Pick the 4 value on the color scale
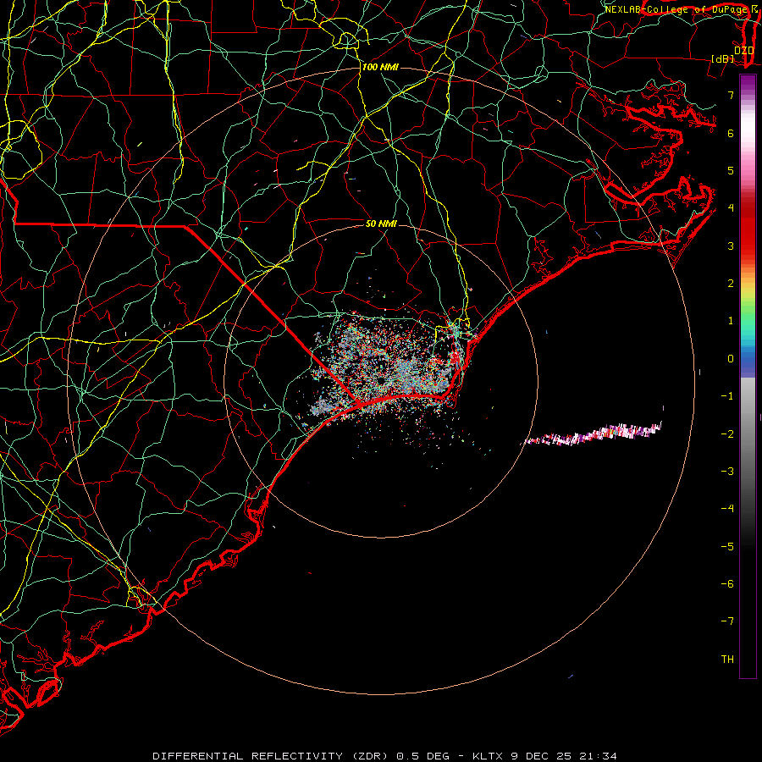Screen dimensions: 762x762 [x=731, y=208]
